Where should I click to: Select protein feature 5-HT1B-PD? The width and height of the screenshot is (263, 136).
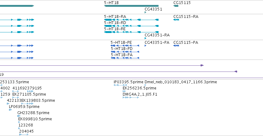[x=125, y=52]
